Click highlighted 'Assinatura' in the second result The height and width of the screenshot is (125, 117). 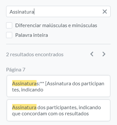coord(24,108)
